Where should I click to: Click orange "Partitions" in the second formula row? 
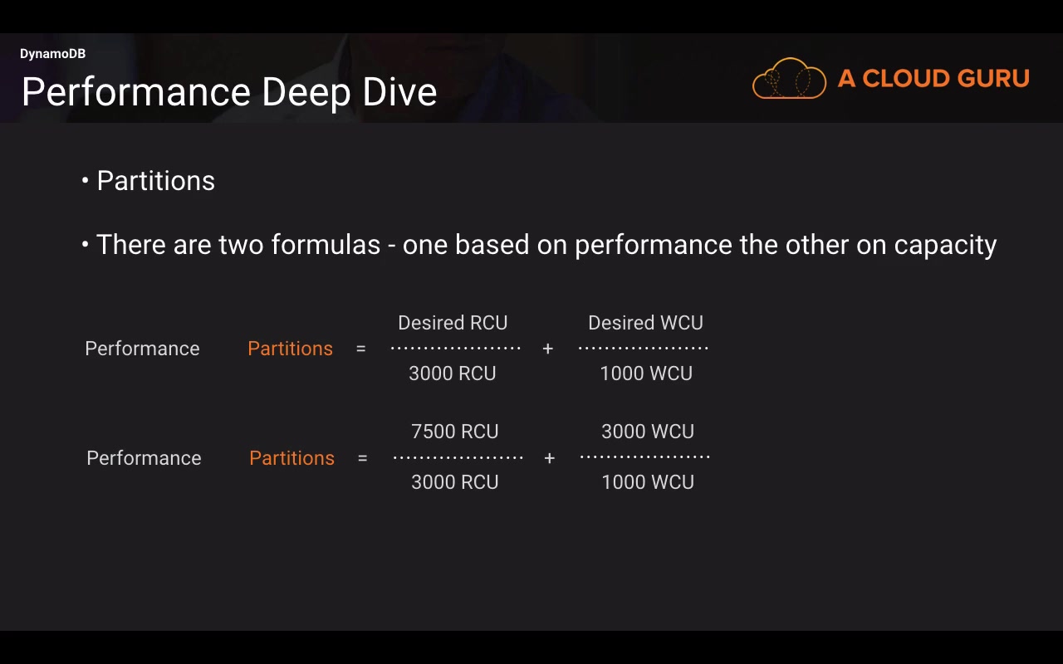click(x=291, y=458)
